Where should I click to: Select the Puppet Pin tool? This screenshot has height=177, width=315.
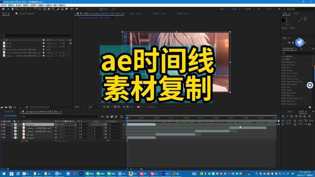click(77, 9)
